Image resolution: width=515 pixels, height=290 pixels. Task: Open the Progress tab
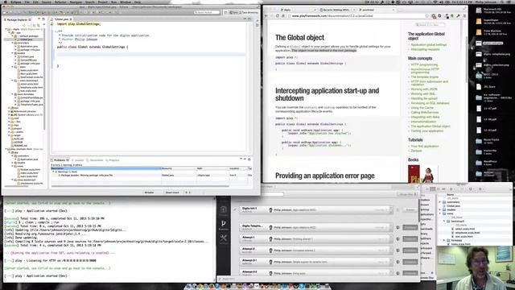tap(113, 160)
